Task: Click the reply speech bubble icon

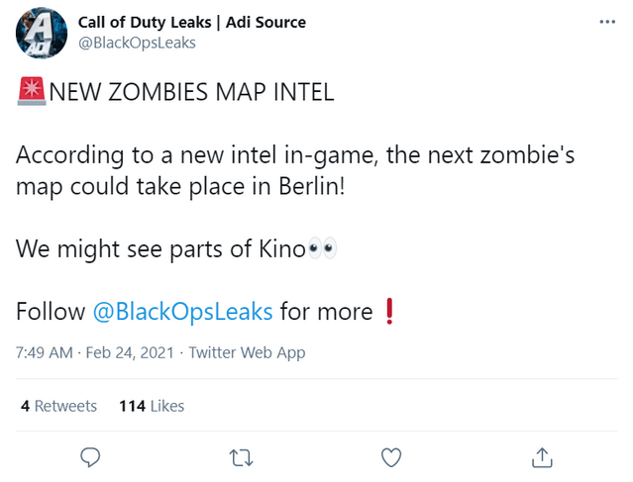Action: pos(91,456)
